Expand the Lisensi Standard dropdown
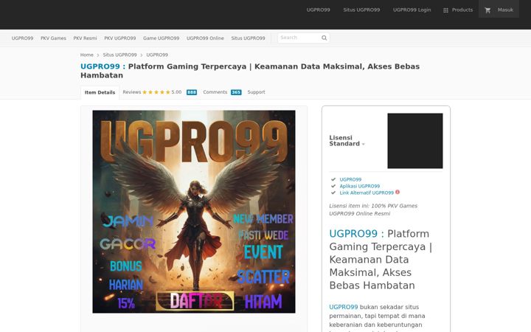This screenshot has width=531, height=332. tap(347, 141)
